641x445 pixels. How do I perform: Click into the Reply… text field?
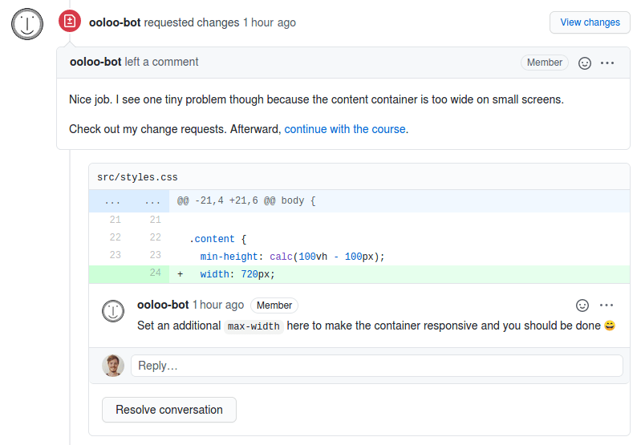[x=376, y=366]
